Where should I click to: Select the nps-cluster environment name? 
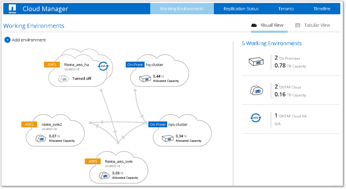pos(178,124)
